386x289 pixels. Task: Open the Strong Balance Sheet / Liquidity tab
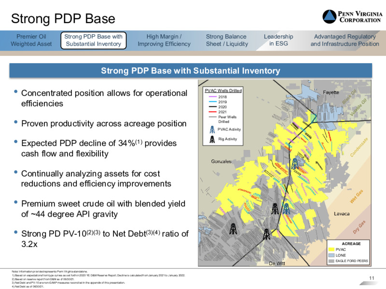coord(227,40)
